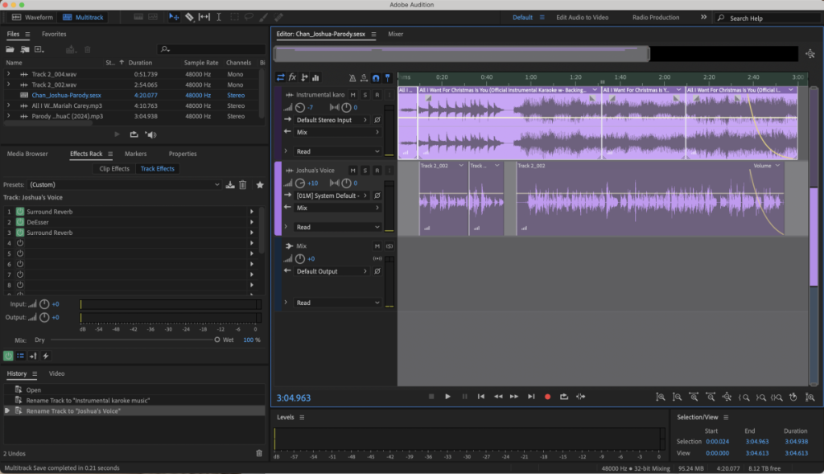Move playhead to previous marker

(x=481, y=397)
